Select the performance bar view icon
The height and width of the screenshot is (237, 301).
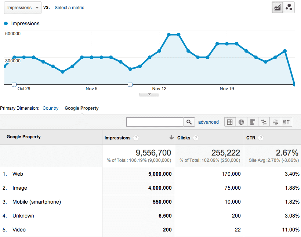pos(252,122)
